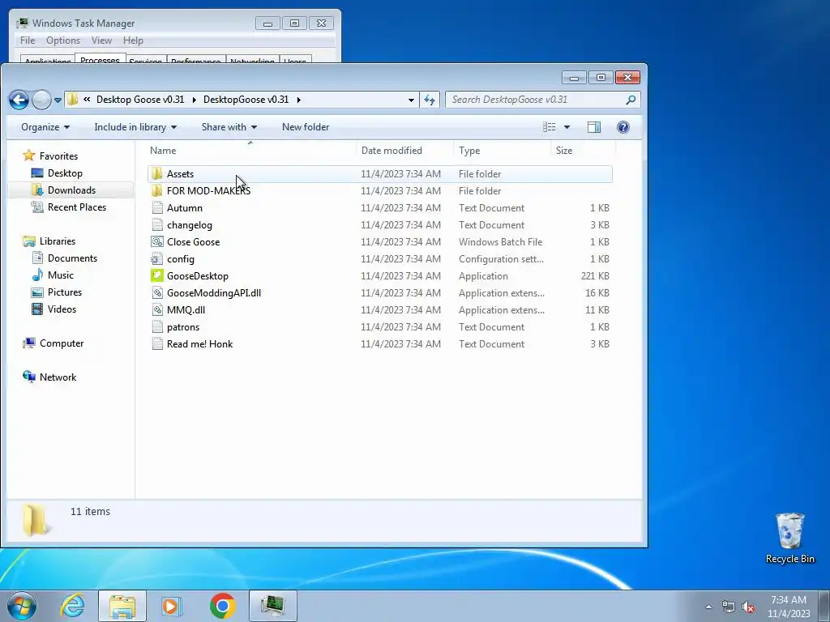
Task: Select the GooseDesktop application icon
Action: point(157,275)
